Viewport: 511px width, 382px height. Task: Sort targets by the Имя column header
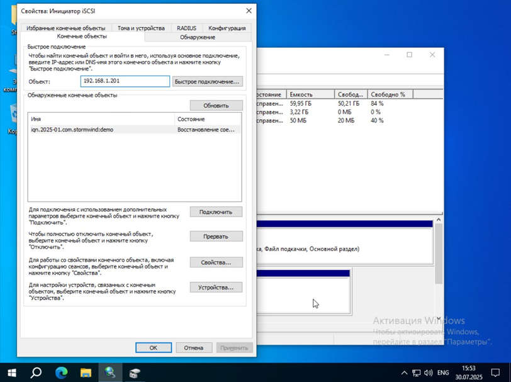point(101,119)
